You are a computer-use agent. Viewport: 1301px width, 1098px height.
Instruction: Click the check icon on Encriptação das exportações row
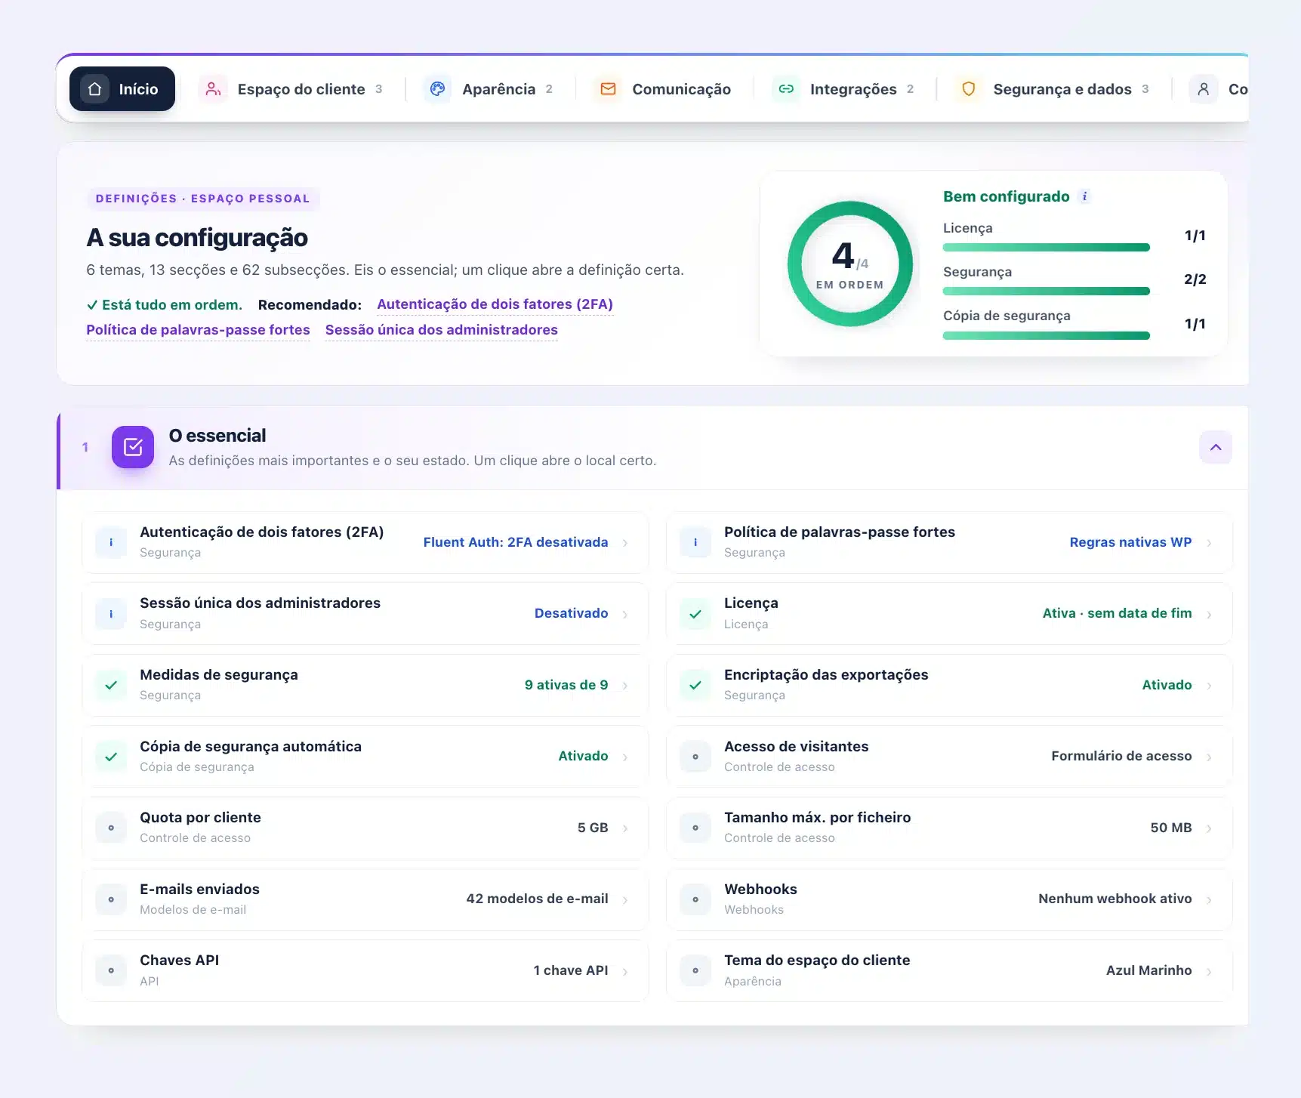pyautogui.click(x=695, y=685)
